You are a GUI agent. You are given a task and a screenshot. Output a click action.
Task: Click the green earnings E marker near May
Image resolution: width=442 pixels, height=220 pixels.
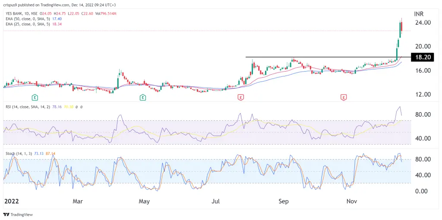coord(143,98)
